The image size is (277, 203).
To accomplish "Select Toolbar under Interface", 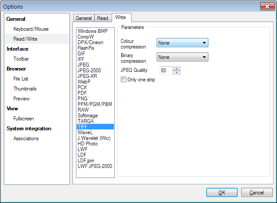I will click(21, 59).
